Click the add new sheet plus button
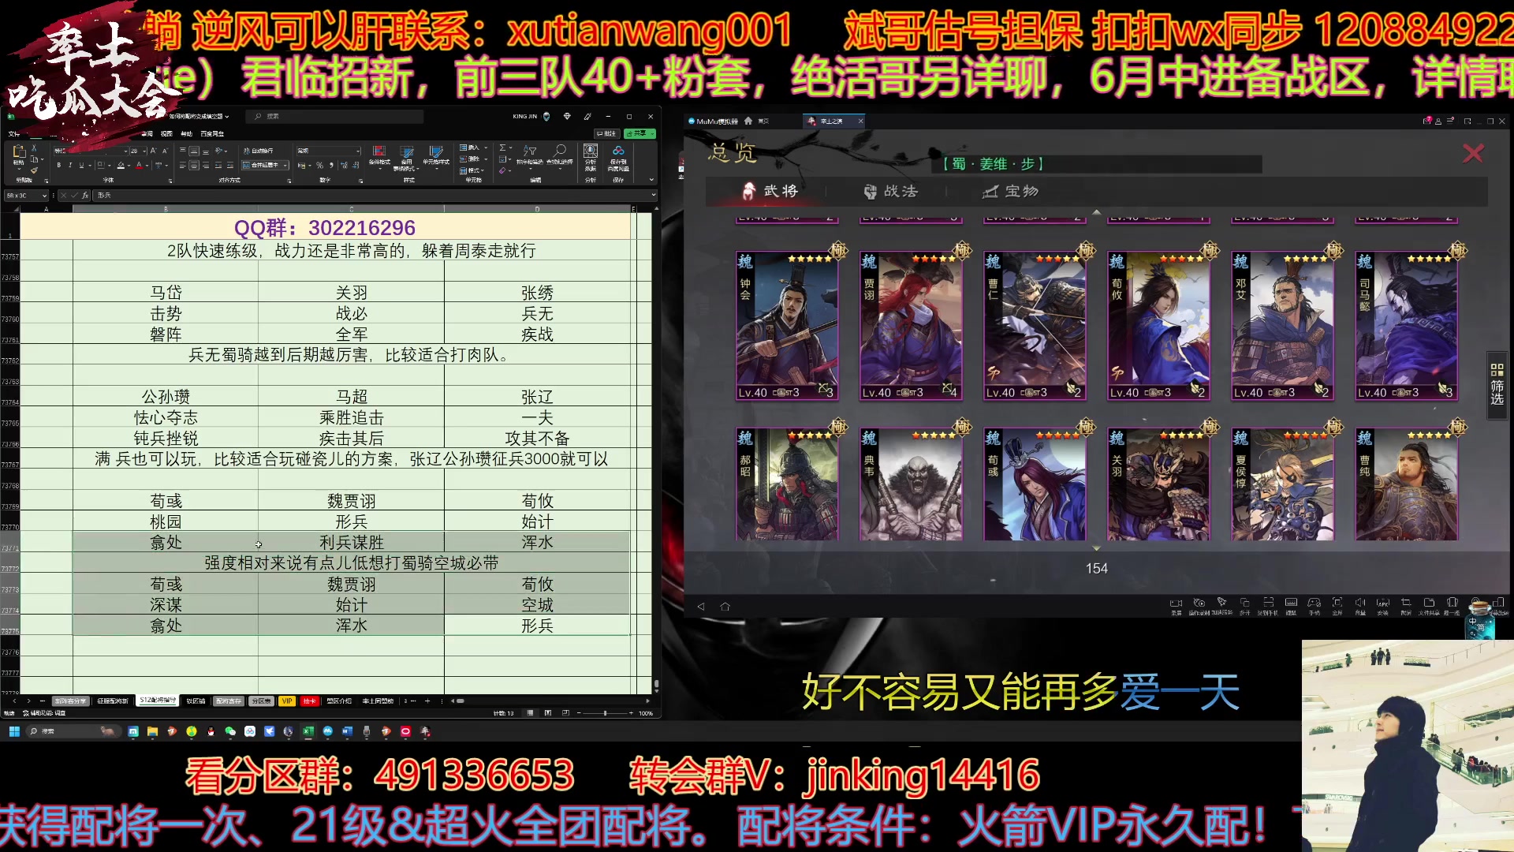 click(x=427, y=701)
